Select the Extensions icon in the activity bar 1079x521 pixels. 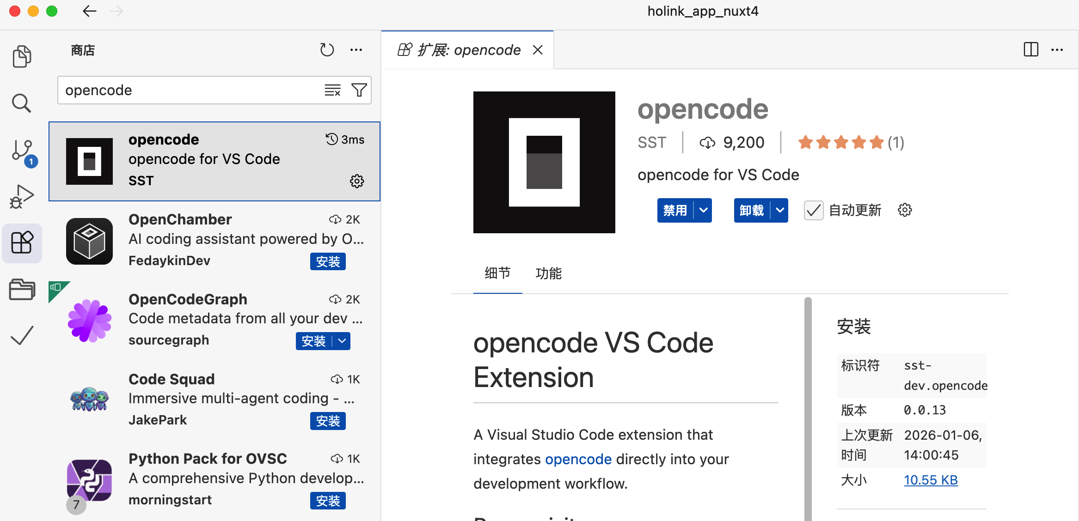[22, 243]
